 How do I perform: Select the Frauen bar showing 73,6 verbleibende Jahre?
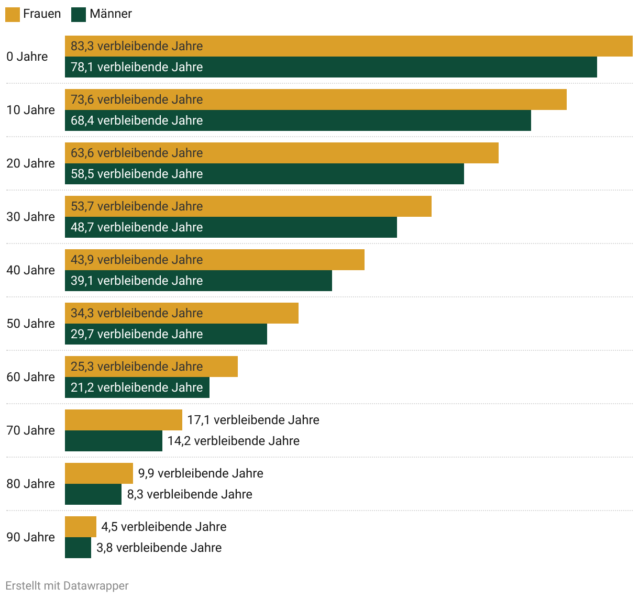tap(315, 99)
